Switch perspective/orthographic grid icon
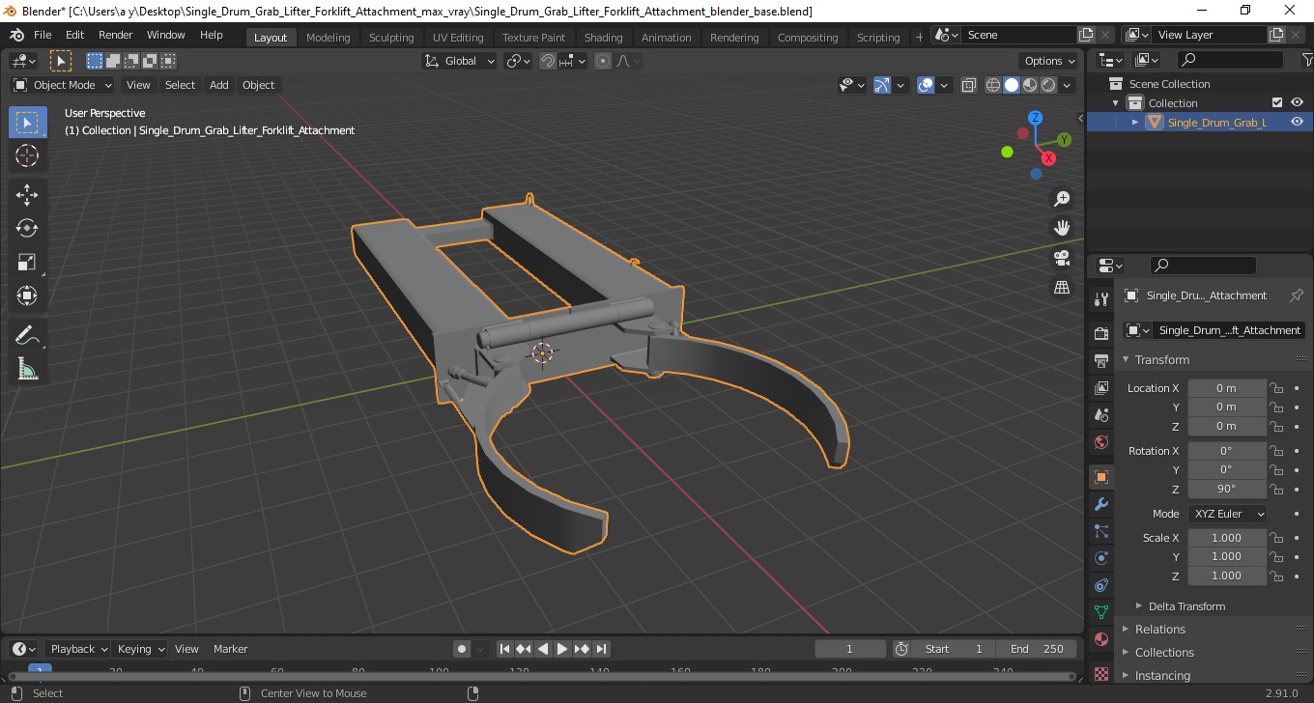 click(x=1062, y=288)
